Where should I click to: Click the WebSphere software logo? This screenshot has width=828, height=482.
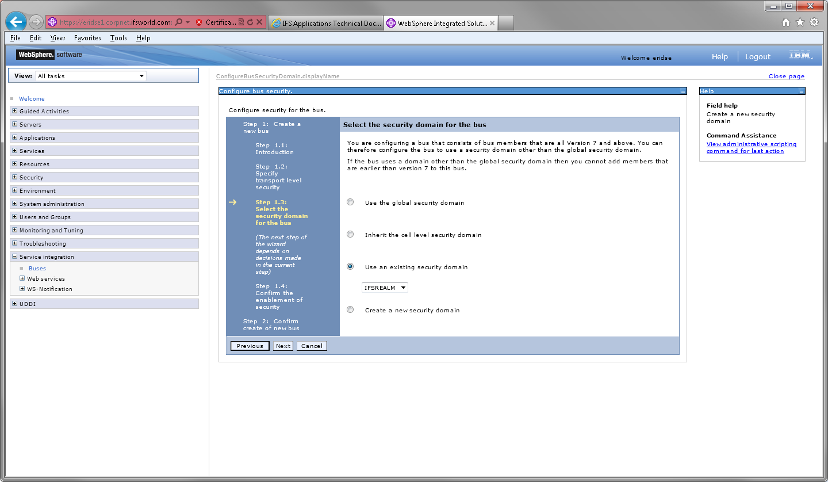(x=49, y=55)
